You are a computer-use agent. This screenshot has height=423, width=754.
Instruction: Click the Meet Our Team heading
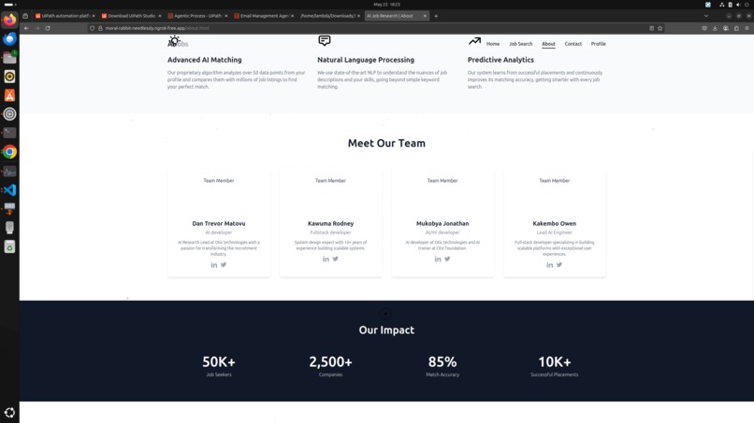(x=386, y=143)
